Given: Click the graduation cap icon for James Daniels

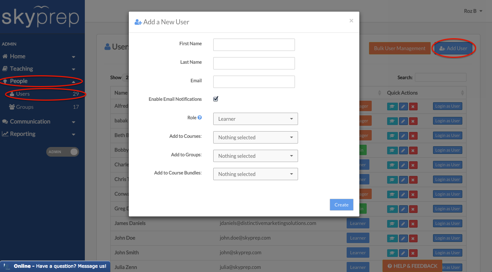Looking at the screenshot, I should [392, 223].
